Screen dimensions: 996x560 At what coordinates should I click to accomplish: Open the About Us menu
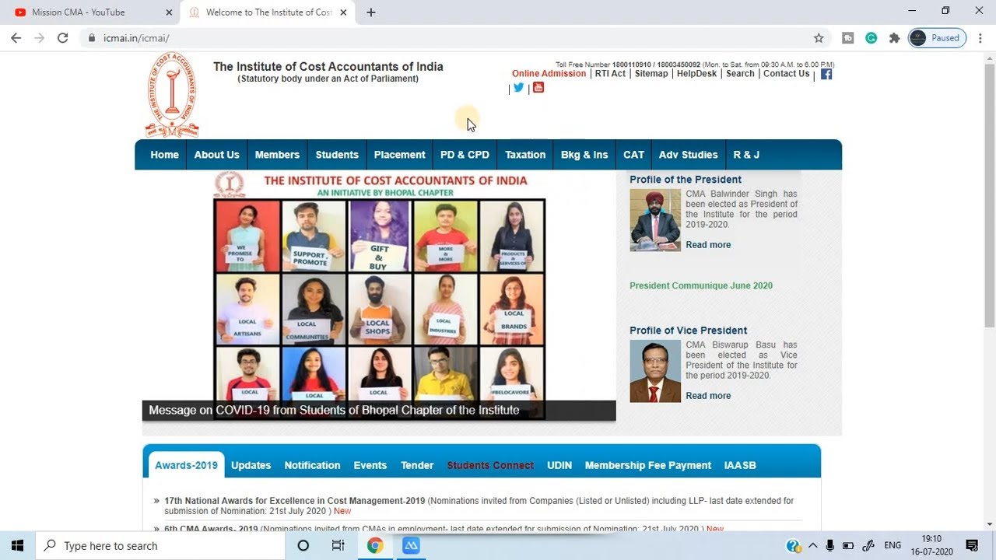click(x=216, y=155)
